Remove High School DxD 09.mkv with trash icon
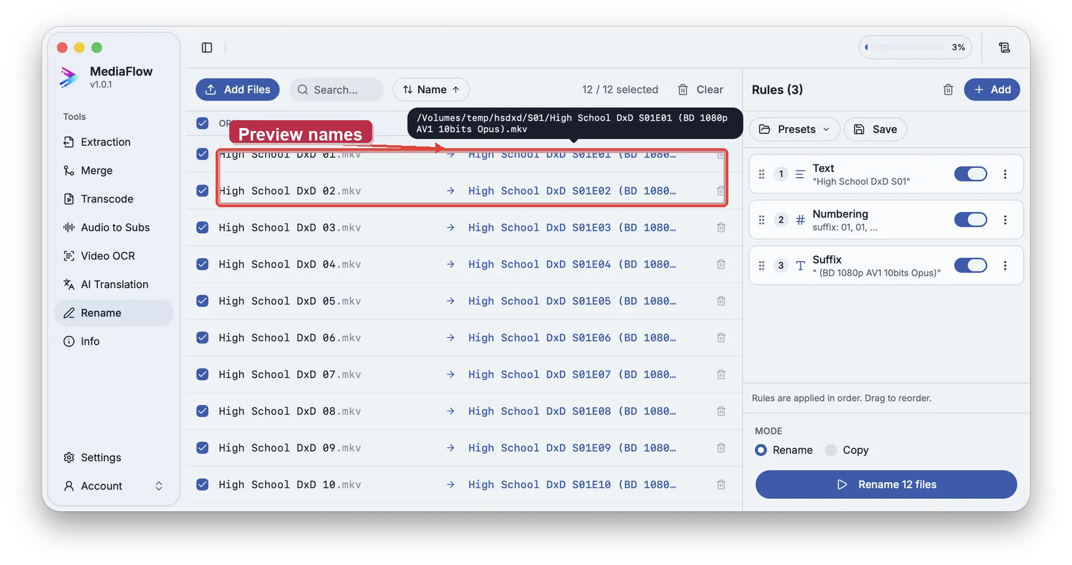This screenshot has height=565, width=1072. pyautogui.click(x=721, y=448)
